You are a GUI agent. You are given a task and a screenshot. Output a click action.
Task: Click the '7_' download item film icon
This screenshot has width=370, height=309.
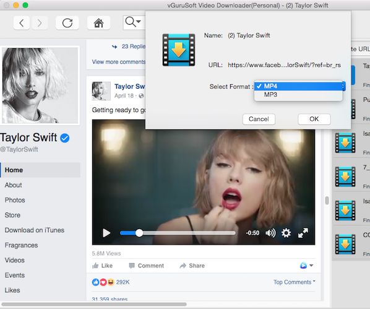click(x=345, y=176)
